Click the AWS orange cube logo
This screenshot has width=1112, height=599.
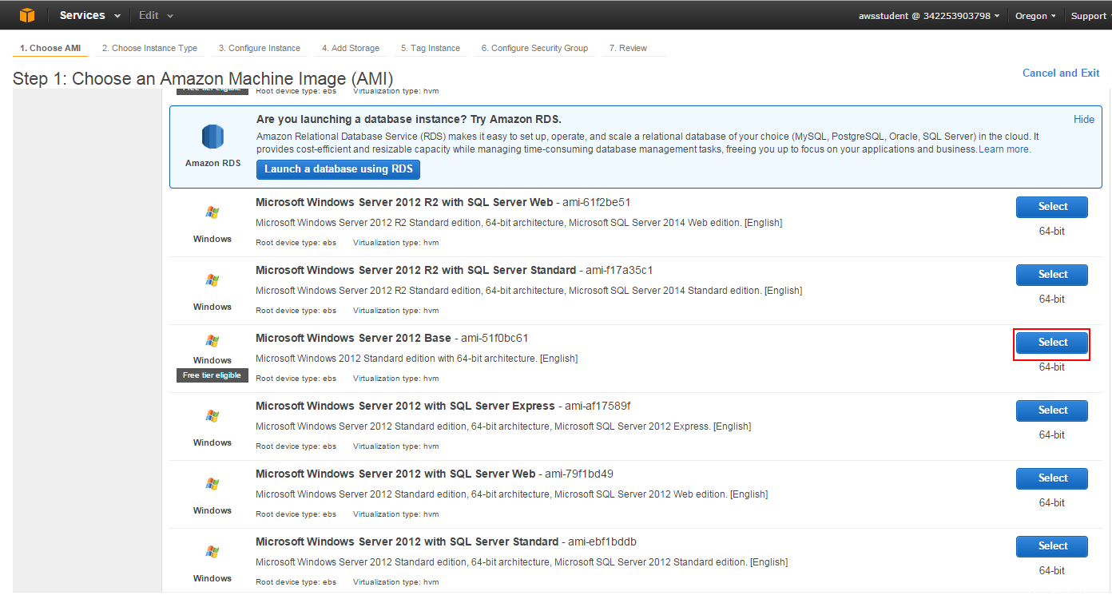[27, 15]
